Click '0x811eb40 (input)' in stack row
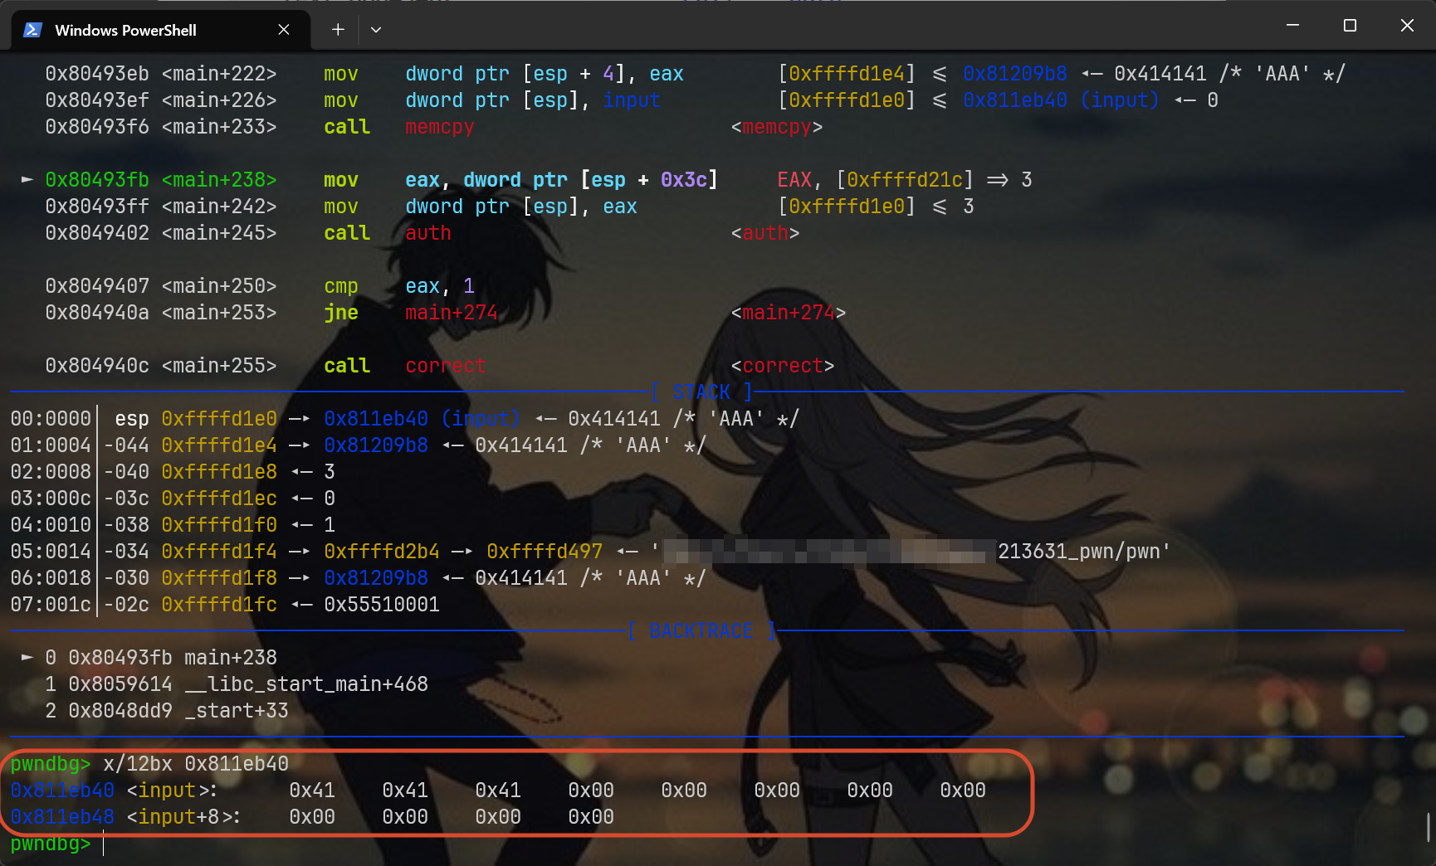The width and height of the screenshot is (1436, 866). click(422, 419)
